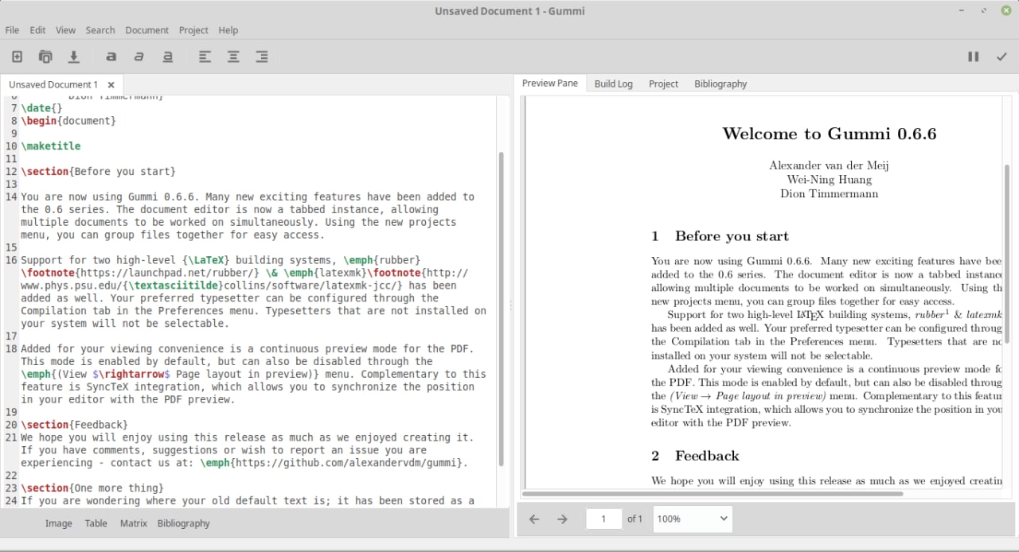Click the checkmark compile status icon

coord(1001,56)
